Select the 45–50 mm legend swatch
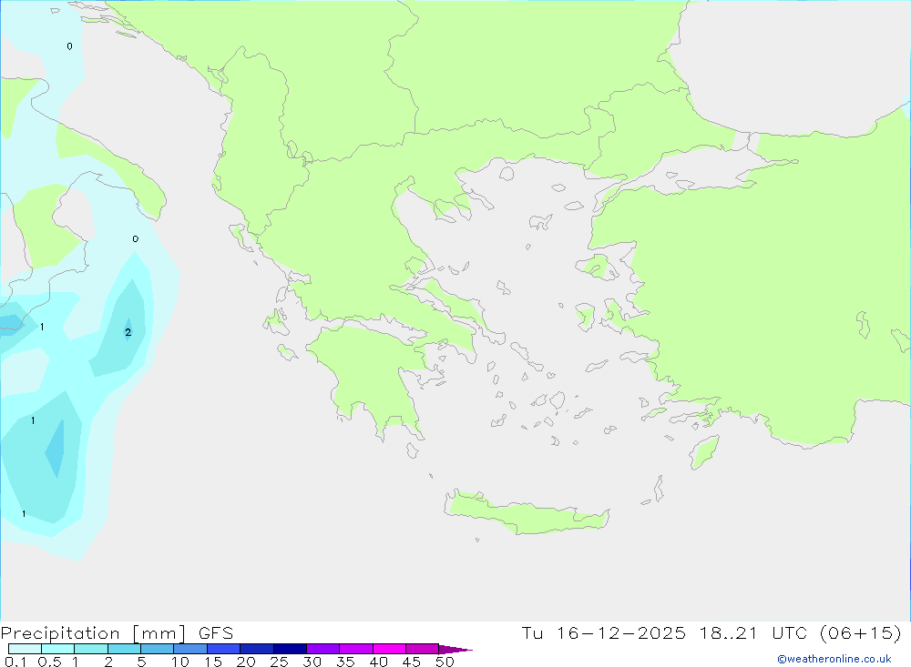 pos(423,649)
